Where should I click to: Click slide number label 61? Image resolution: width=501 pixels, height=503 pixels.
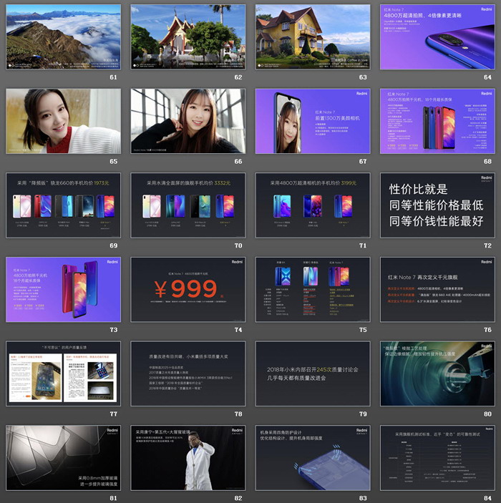click(113, 77)
